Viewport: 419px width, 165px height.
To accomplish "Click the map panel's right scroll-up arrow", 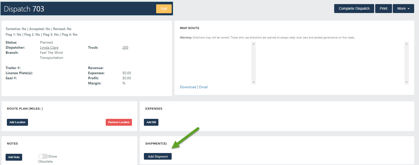I will pos(407,44).
